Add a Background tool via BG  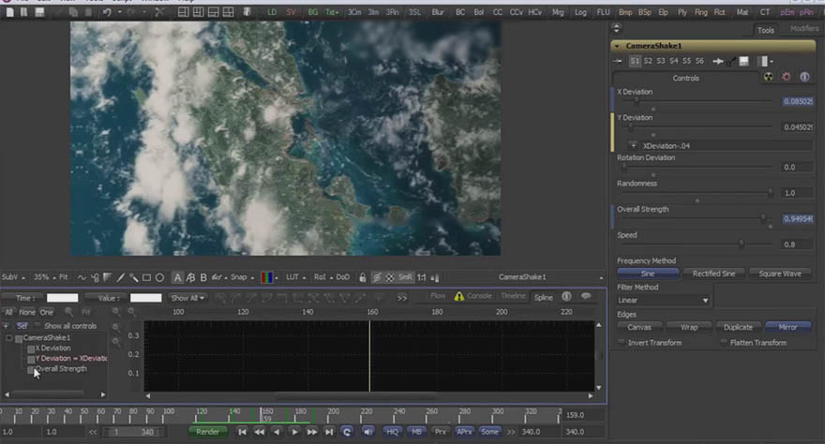pos(312,12)
